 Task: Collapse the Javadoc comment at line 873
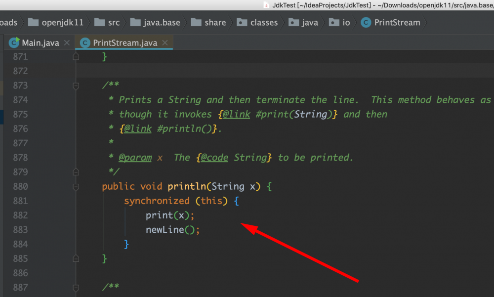pos(76,86)
